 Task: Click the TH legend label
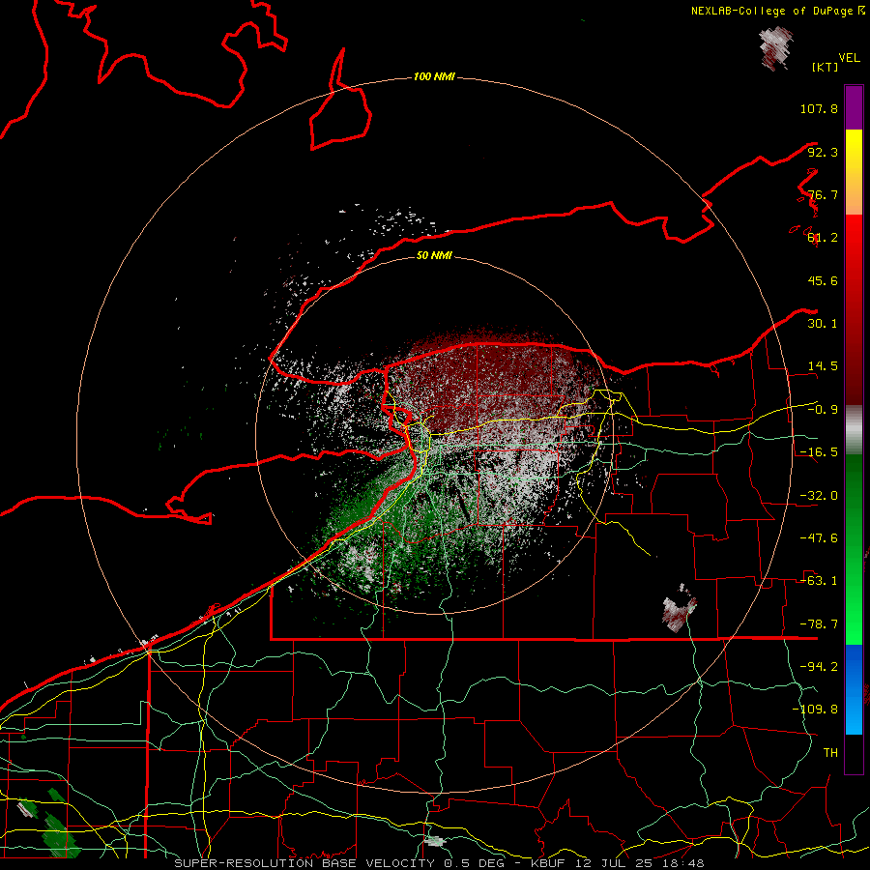(x=830, y=753)
